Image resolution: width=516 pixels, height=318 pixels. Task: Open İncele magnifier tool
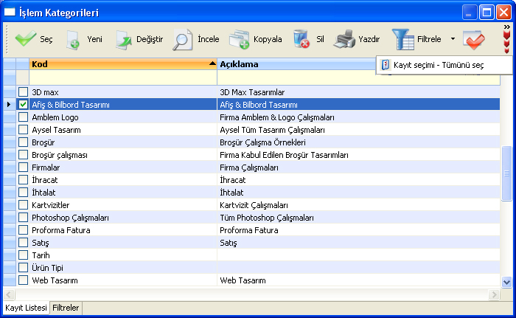tap(183, 39)
